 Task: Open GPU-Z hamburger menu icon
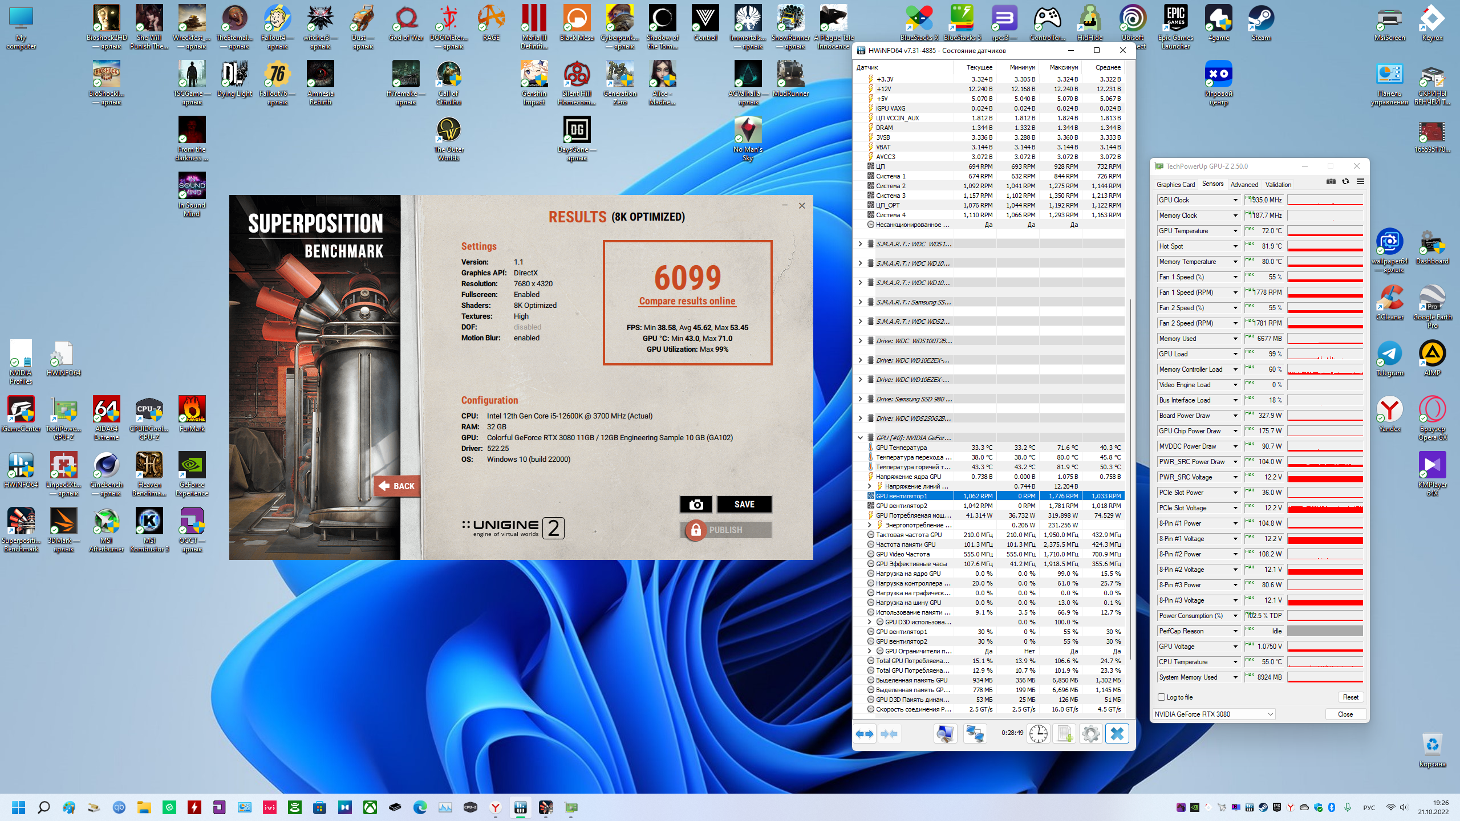click(x=1360, y=182)
